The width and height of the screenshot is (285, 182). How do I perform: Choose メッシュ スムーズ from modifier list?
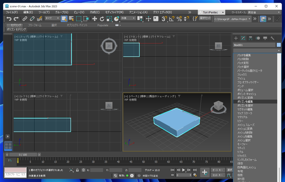click(x=255, y=125)
